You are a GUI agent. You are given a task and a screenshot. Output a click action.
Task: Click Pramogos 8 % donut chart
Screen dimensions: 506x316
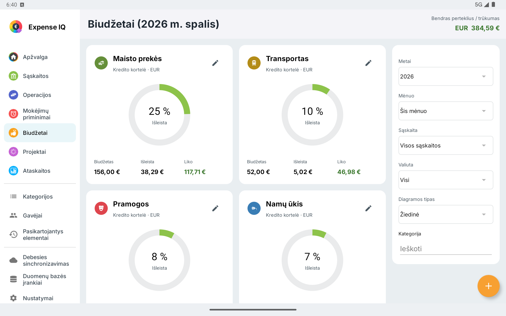159,260
